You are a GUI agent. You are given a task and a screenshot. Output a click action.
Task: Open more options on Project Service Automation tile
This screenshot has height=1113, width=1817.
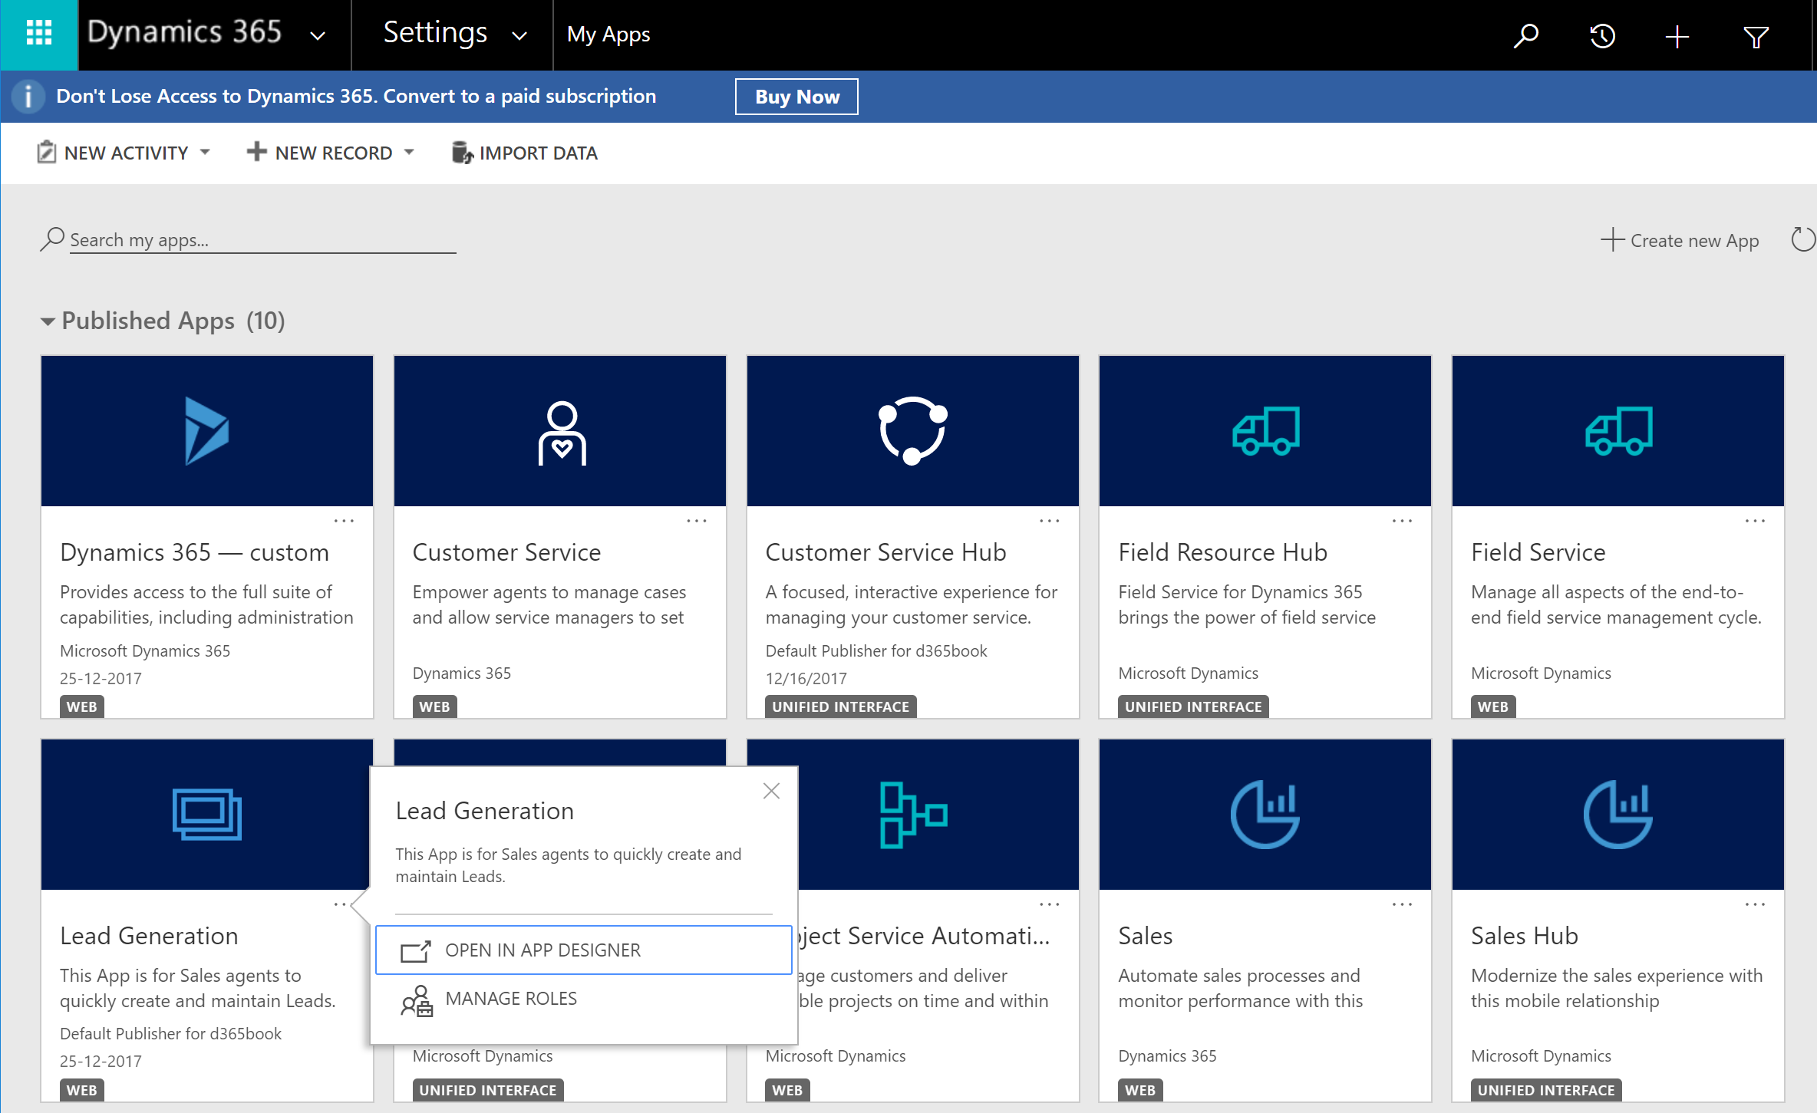(1050, 904)
